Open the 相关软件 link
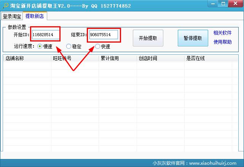This screenshot has width=244, height=167. (x=222, y=33)
